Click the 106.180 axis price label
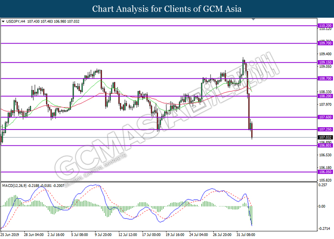This screenshot has height=239, width=334. (x=325, y=168)
